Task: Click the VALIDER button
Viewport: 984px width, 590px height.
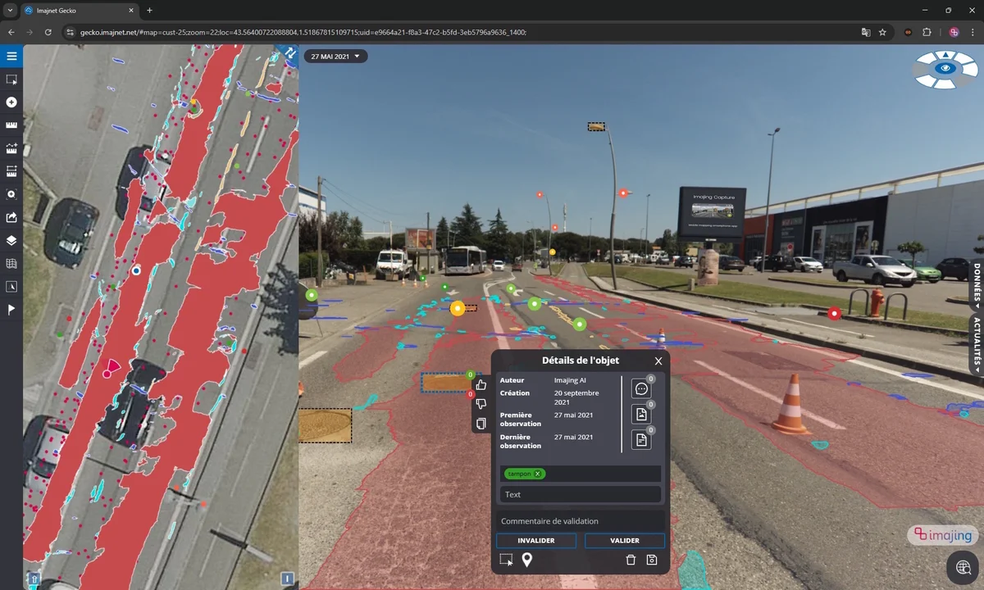Action: coord(625,541)
